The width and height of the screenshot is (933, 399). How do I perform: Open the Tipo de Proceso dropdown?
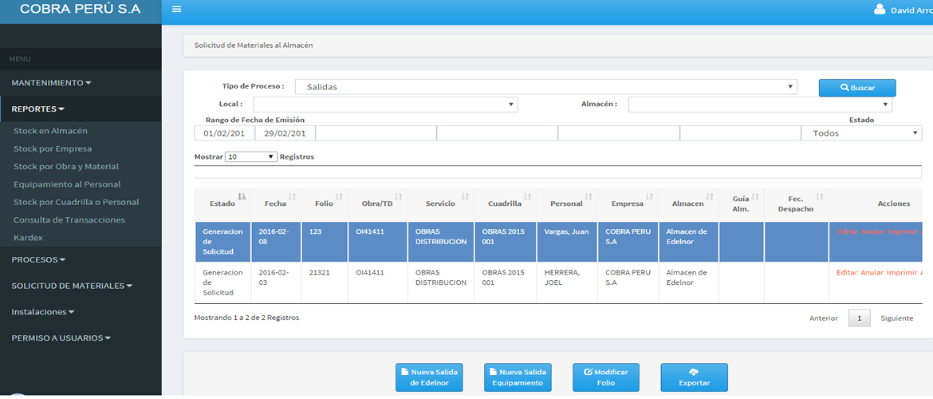pyautogui.click(x=545, y=87)
